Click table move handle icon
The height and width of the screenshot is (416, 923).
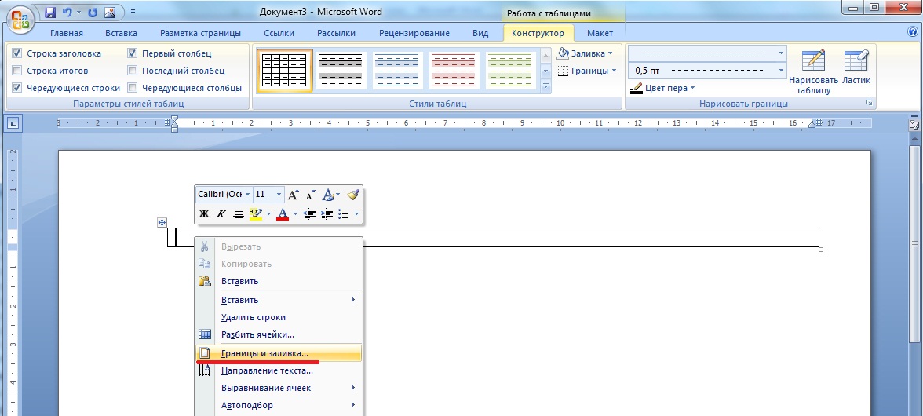(162, 222)
